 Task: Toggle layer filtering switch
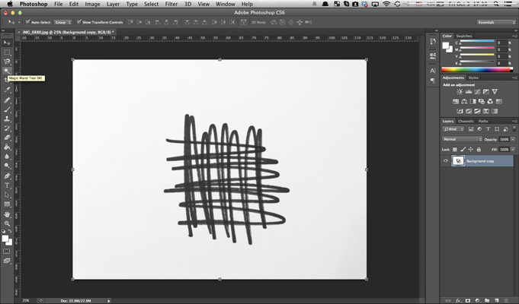[x=514, y=128]
